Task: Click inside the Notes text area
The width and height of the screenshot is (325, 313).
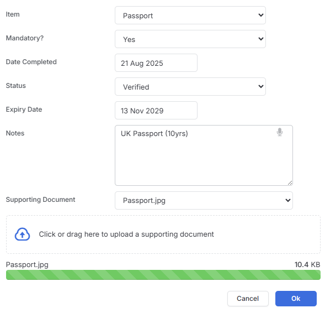Action: point(204,155)
